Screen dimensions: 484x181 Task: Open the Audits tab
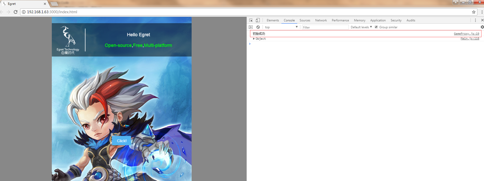[x=411, y=20]
